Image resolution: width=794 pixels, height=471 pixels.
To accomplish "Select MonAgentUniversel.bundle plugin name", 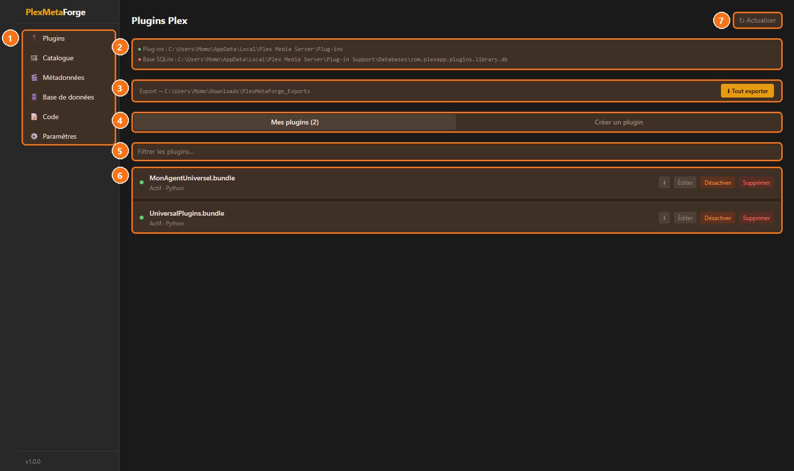I will click(192, 178).
